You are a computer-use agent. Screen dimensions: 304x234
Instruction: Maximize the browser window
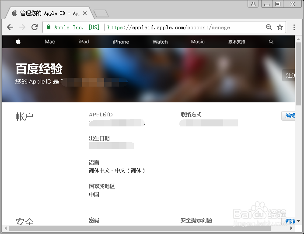point(278,4)
